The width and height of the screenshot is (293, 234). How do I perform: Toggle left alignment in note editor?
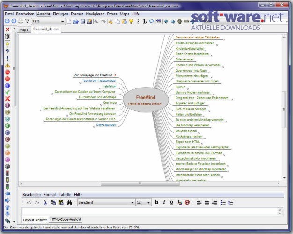(199, 203)
